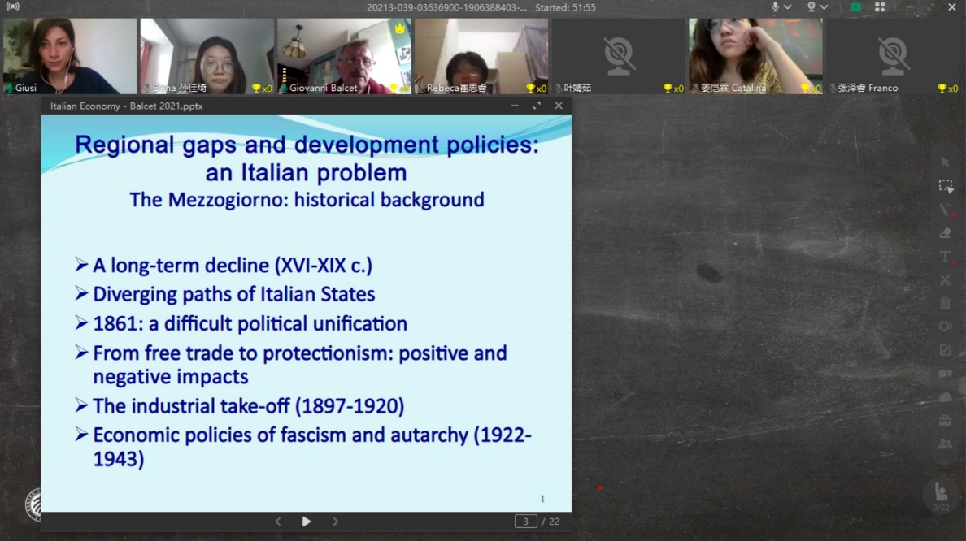Screen dimensions: 966x541
Task: Go back to the previous slide
Action: tap(278, 522)
